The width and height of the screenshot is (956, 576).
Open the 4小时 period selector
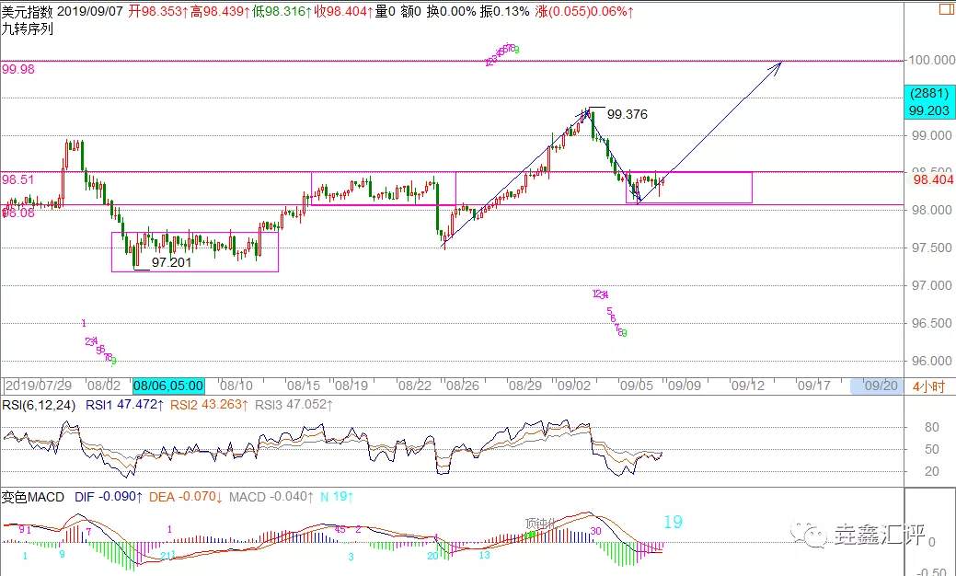928,386
